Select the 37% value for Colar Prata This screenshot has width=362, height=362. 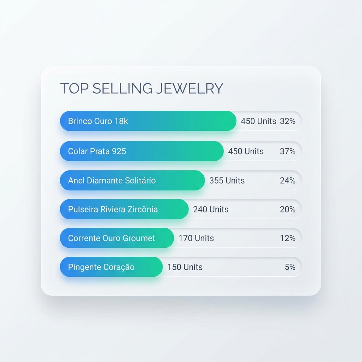tap(287, 151)
